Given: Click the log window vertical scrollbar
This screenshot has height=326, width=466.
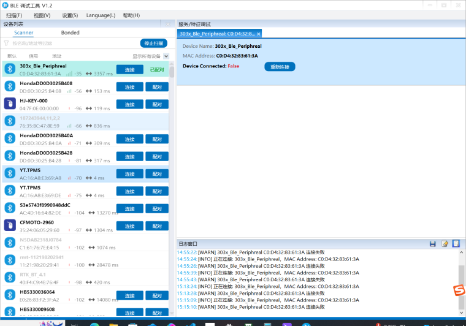Looking at the screenshot, I should pyautogui.click(x=462, y=276).
